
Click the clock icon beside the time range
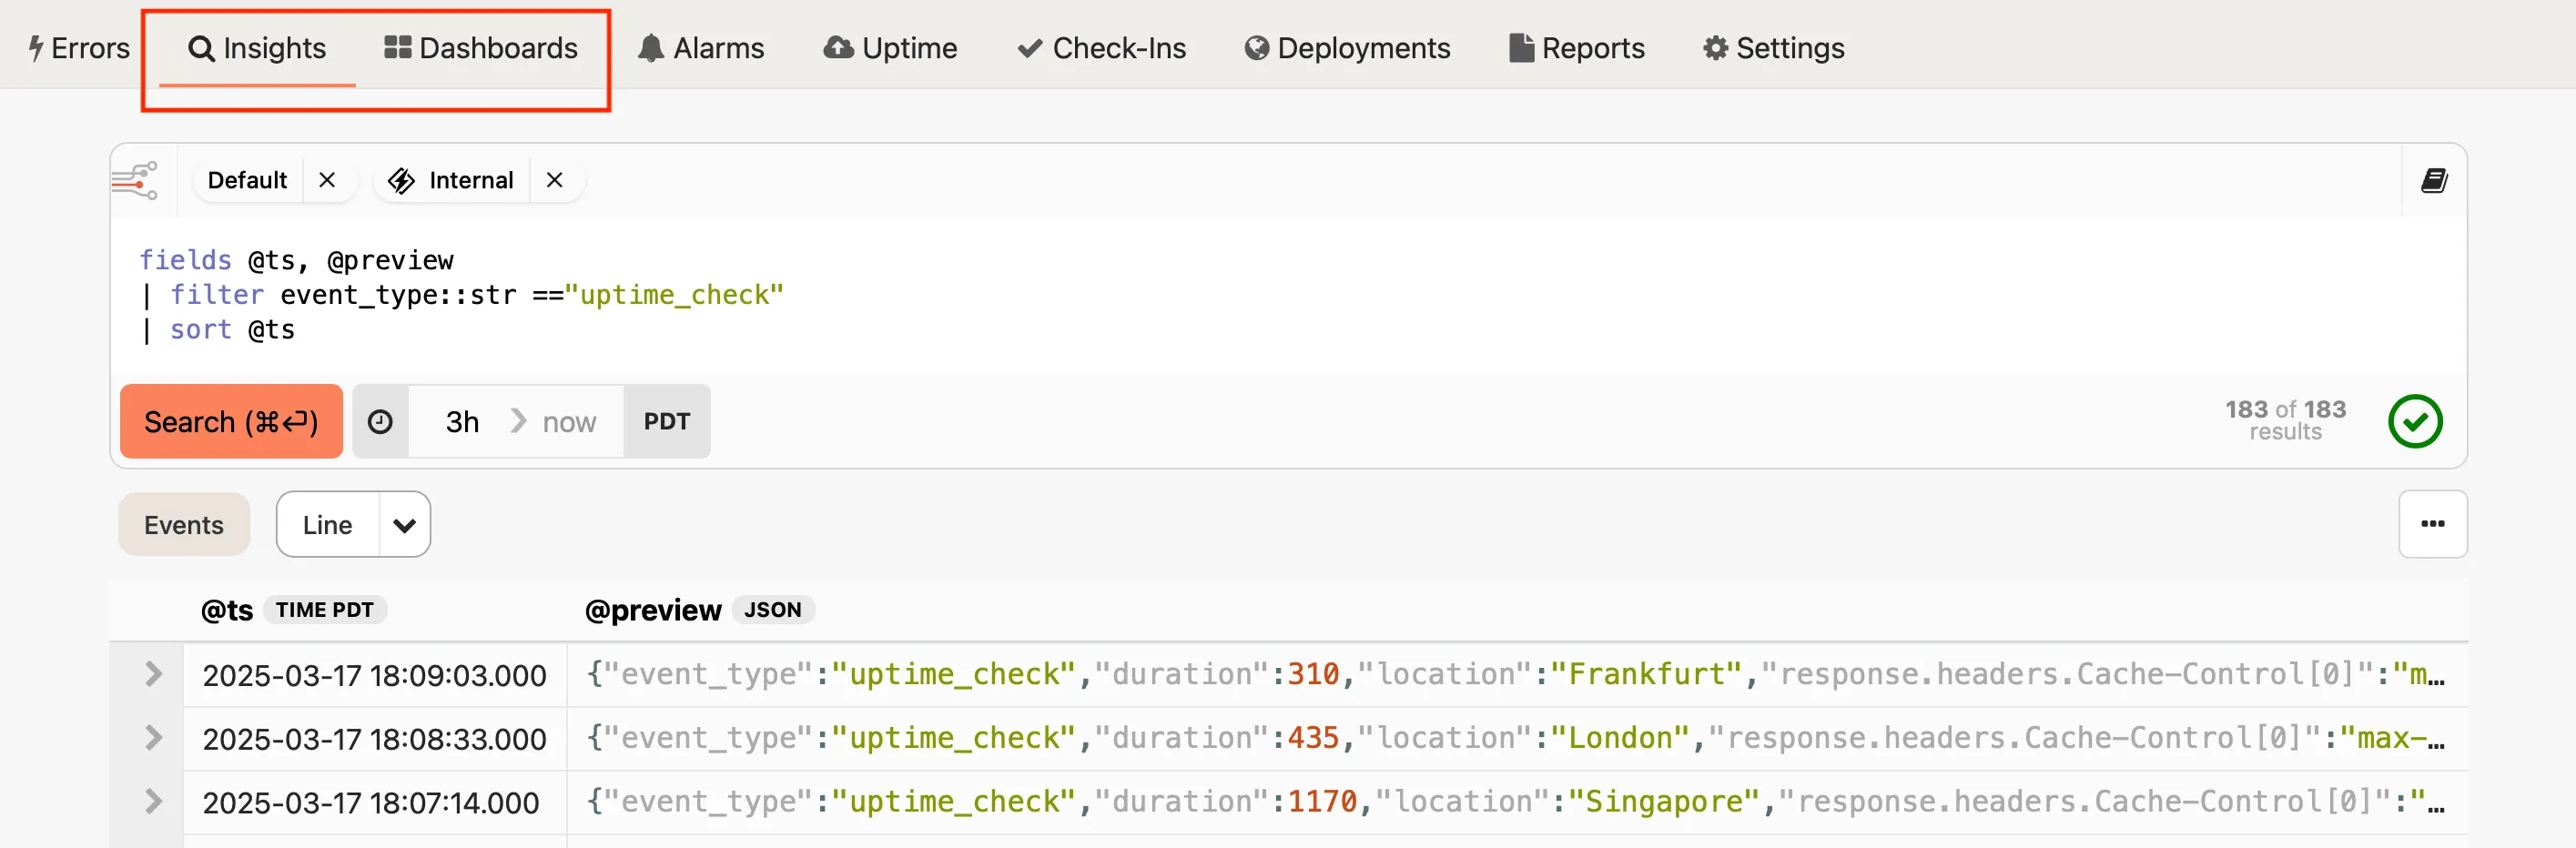(380, 421)
